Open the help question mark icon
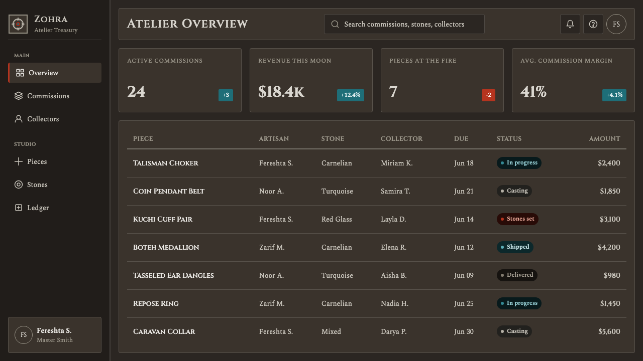Image resolution: width=643 pixels, height=361 pixels. (x=593, y=24)
